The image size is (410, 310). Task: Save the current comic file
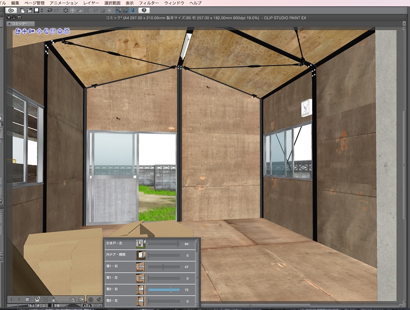tap(36, 10)
